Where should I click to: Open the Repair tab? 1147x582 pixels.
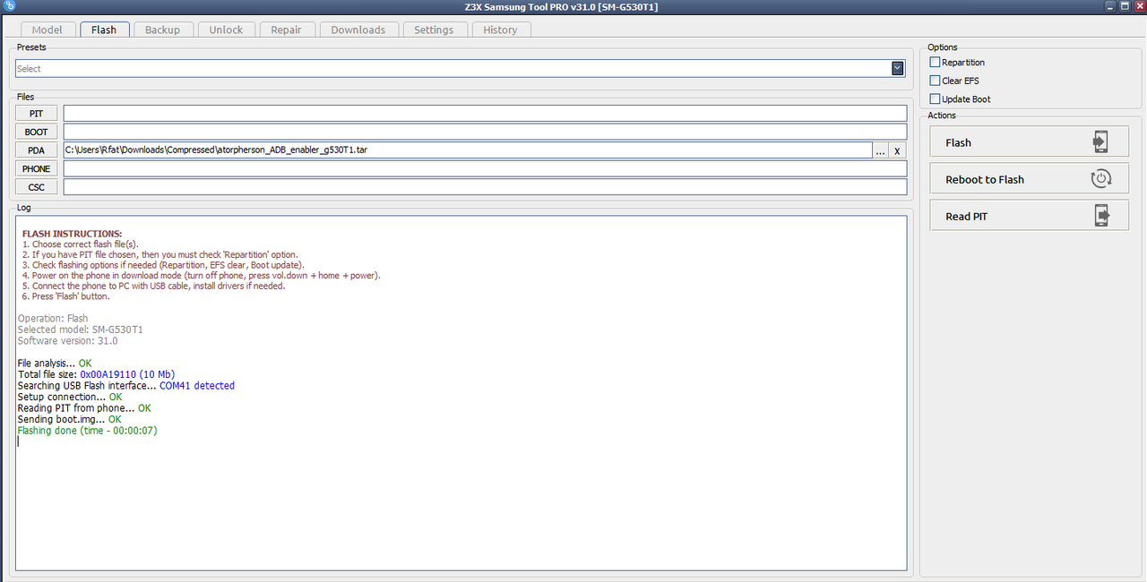(286, 30)
